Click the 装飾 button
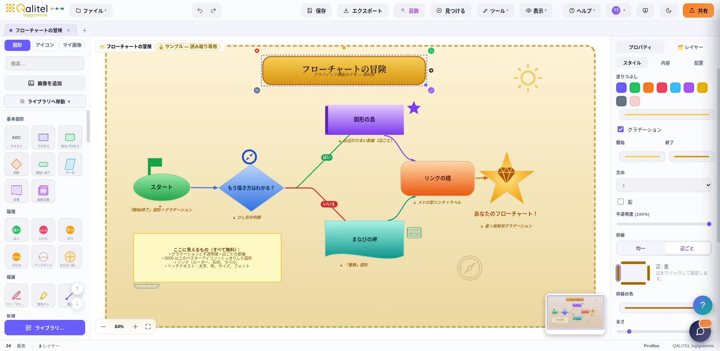 pos(409,10)
